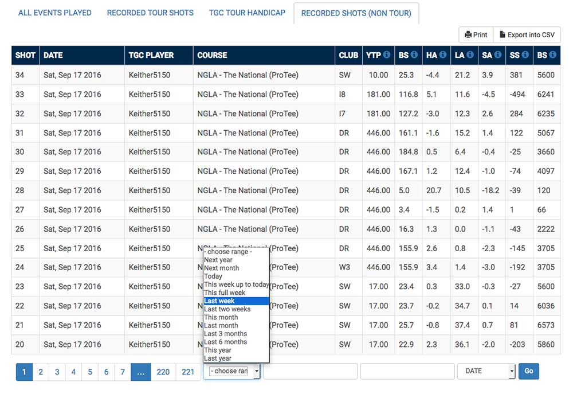The height and width of the screenshot is (394, 573).
Task: Click the info icon beside YTP header
Action: pos(387,55)
